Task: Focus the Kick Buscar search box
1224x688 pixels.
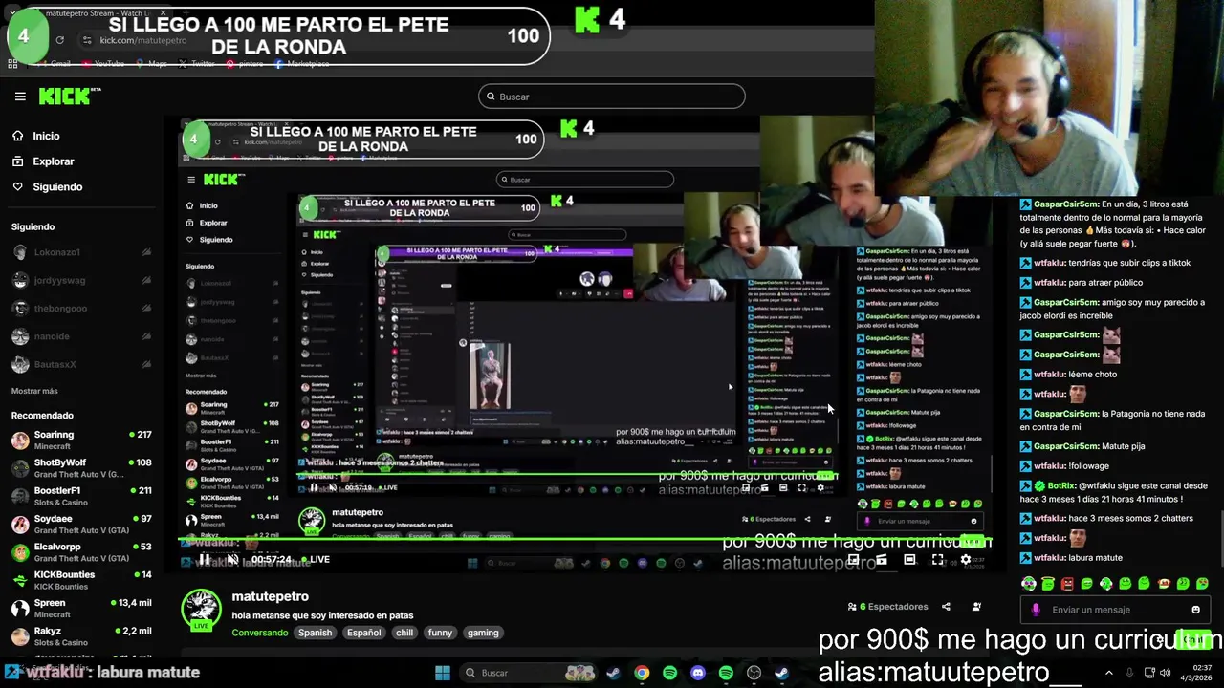Action: pos(612,97)
